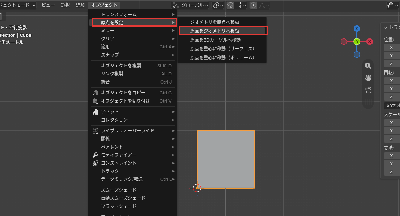
Task: Select 原点を3Dカーソルへ移動
Action: click(222, 40)
